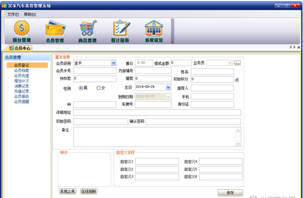Click in 备注 text area
Viewport: 303px width, 198px height.
tap(155, 137)
